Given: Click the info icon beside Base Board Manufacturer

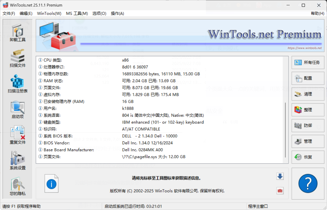Looking at the screenshot, I should click(40, 150).
